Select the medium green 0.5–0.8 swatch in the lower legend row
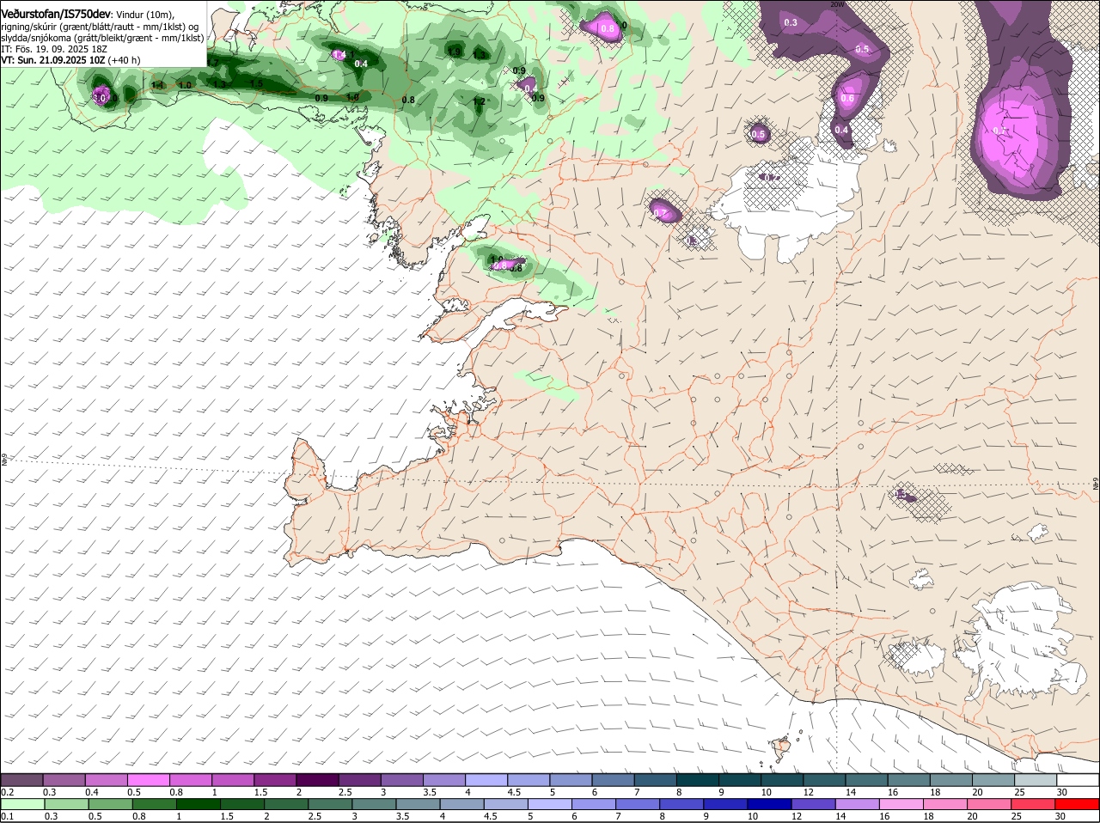1100x823 pixels. pos(109,803)
